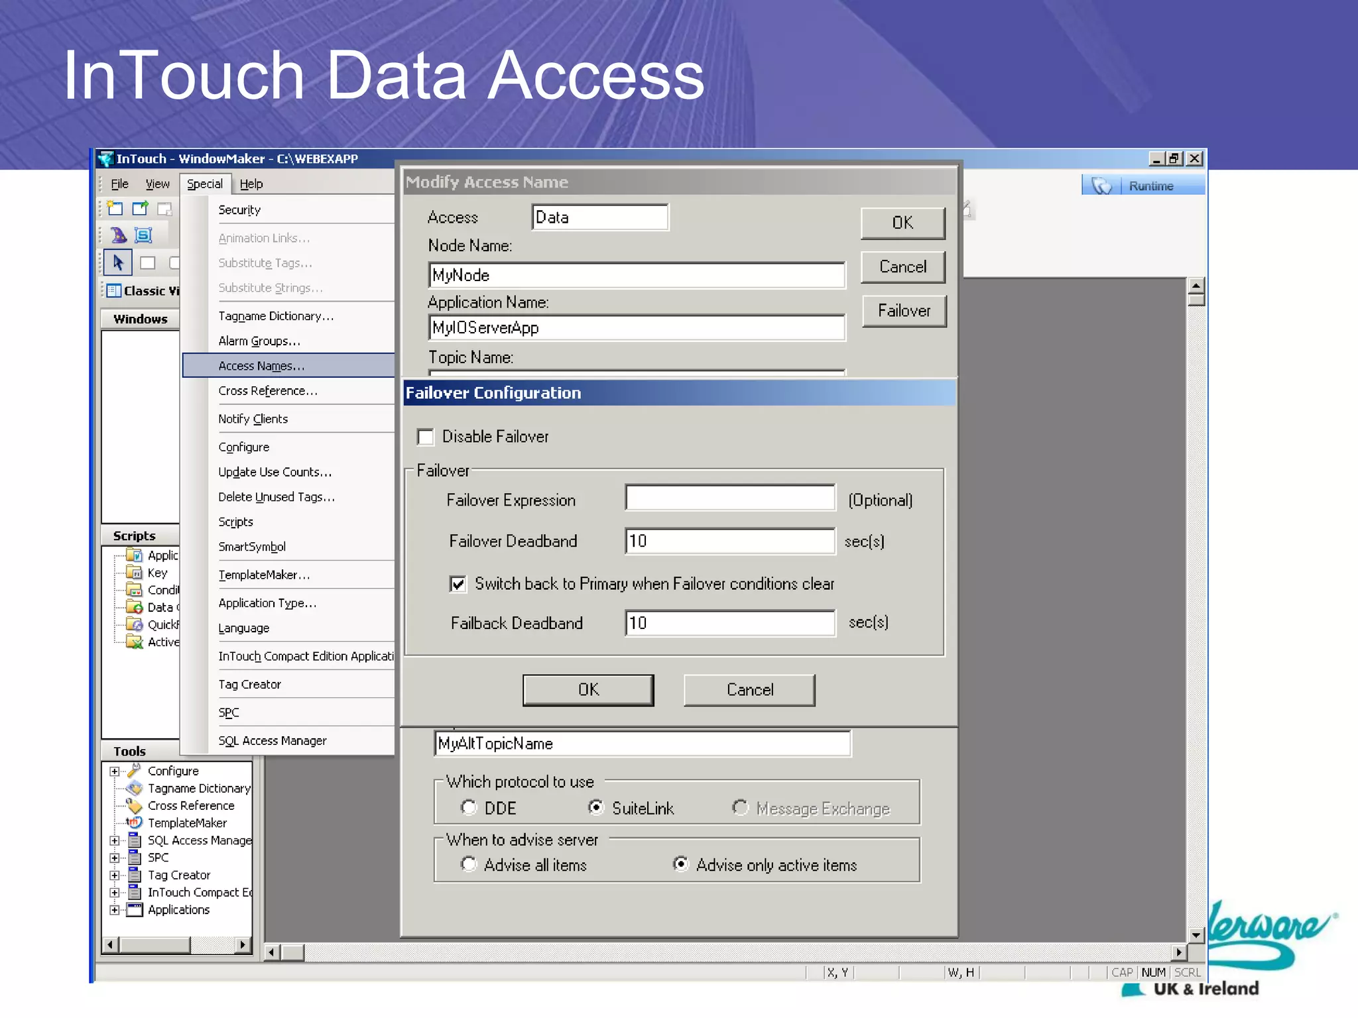Click the vertical scrollbar down arrow
Viewport: 1358px width, 1018px height.
click(x=1196, y=934)
